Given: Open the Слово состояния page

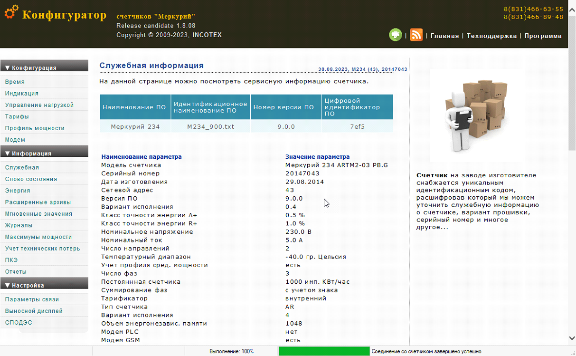Looking at the screenshot, I should coord(31,179).
